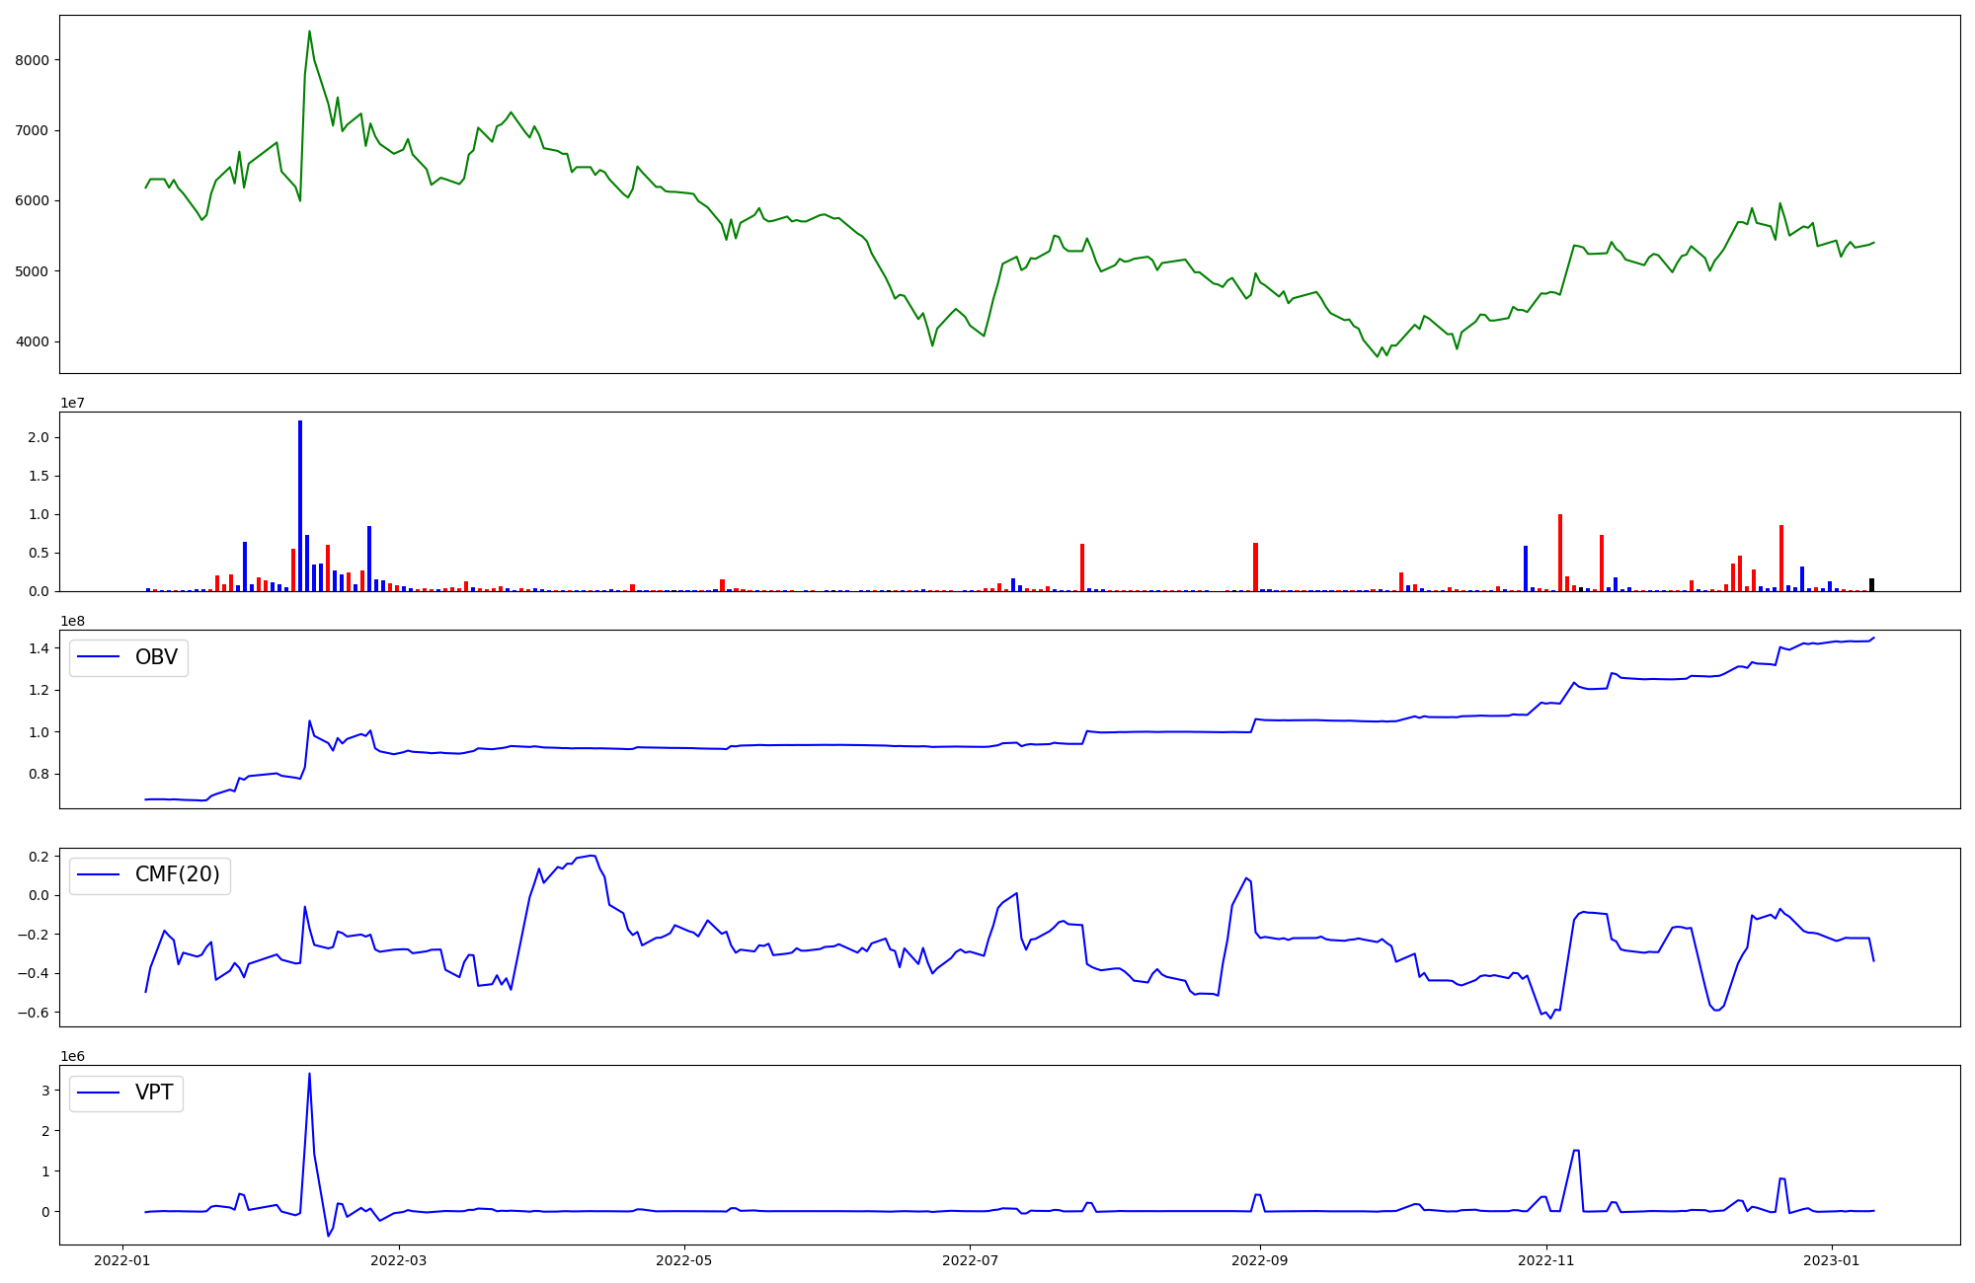Click the 2022-11 x-axis date label
The height and width of the screenshot is (1283, 1975).
1545,1260
